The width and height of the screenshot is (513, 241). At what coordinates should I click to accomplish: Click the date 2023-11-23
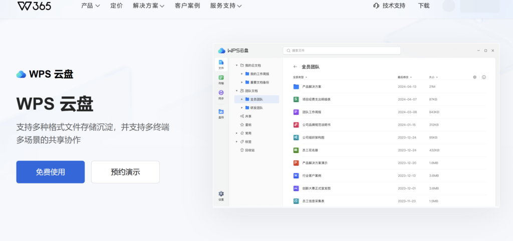[407, 201]
